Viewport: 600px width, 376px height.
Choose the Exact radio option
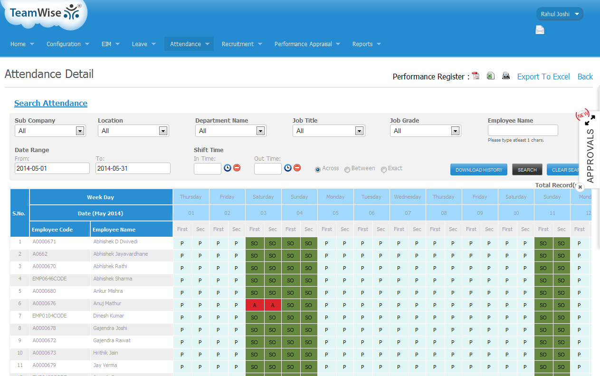[384, 169]
